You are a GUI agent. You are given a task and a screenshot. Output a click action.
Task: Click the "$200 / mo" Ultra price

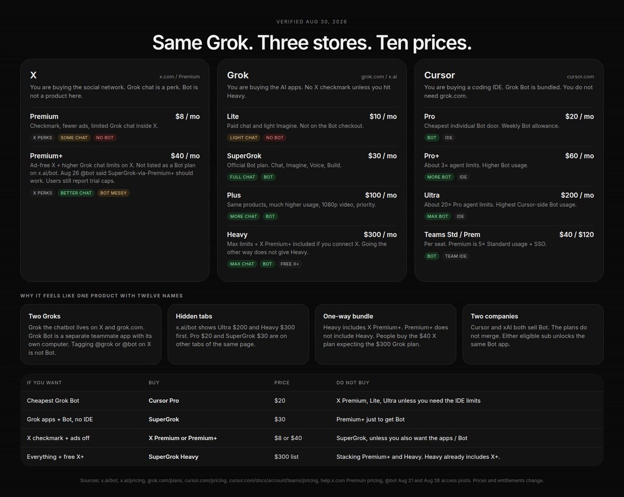[578, 195]
